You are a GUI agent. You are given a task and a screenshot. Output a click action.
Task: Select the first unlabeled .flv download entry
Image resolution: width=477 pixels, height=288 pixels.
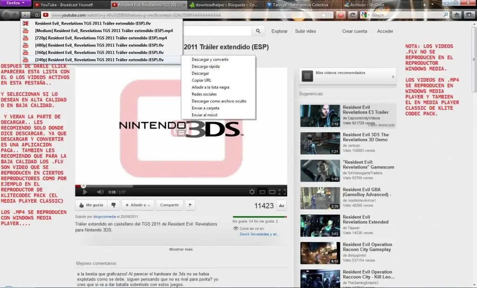(x=102, y=23)
